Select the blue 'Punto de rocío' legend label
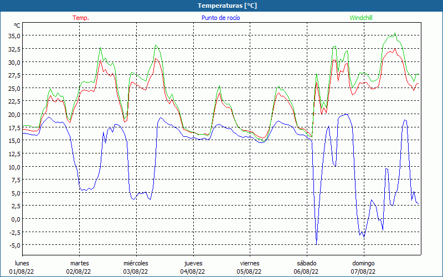 [220, 18]
